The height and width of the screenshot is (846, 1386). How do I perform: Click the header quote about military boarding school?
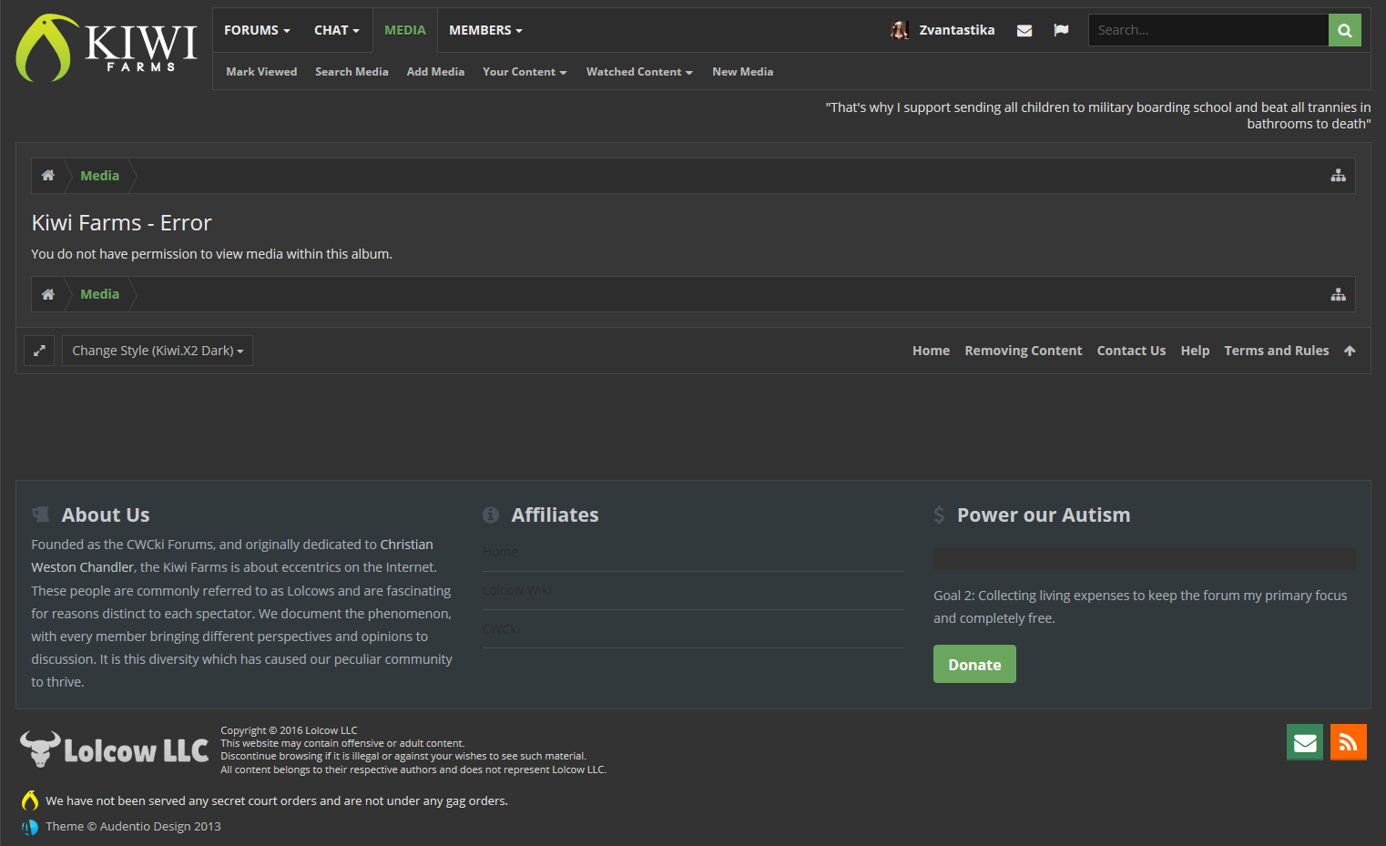click(1098, 116)
